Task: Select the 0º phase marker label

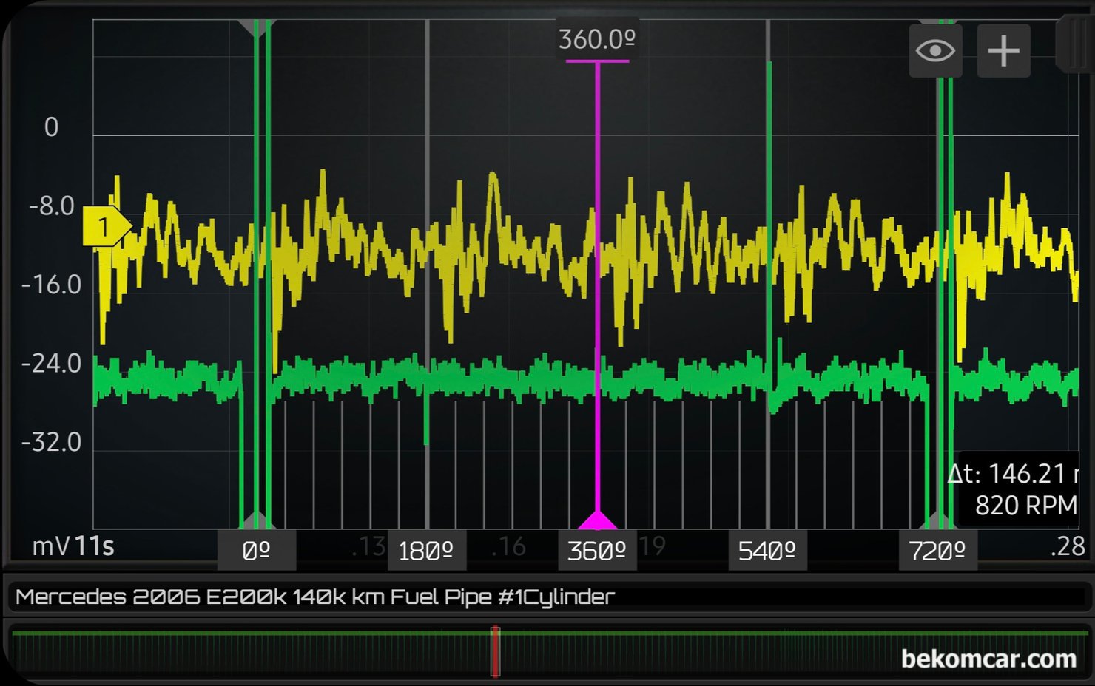Action: click(x=256, y=551)
